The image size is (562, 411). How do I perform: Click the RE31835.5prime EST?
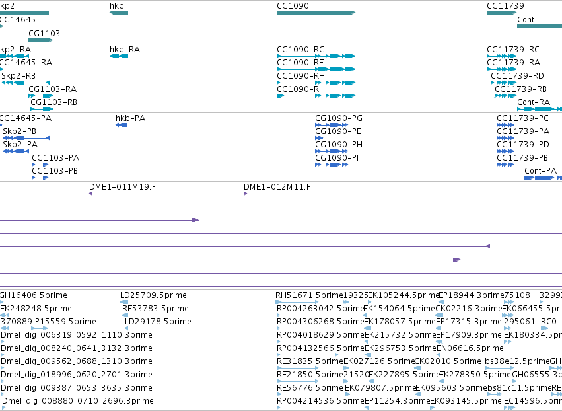tap(297, 368)
